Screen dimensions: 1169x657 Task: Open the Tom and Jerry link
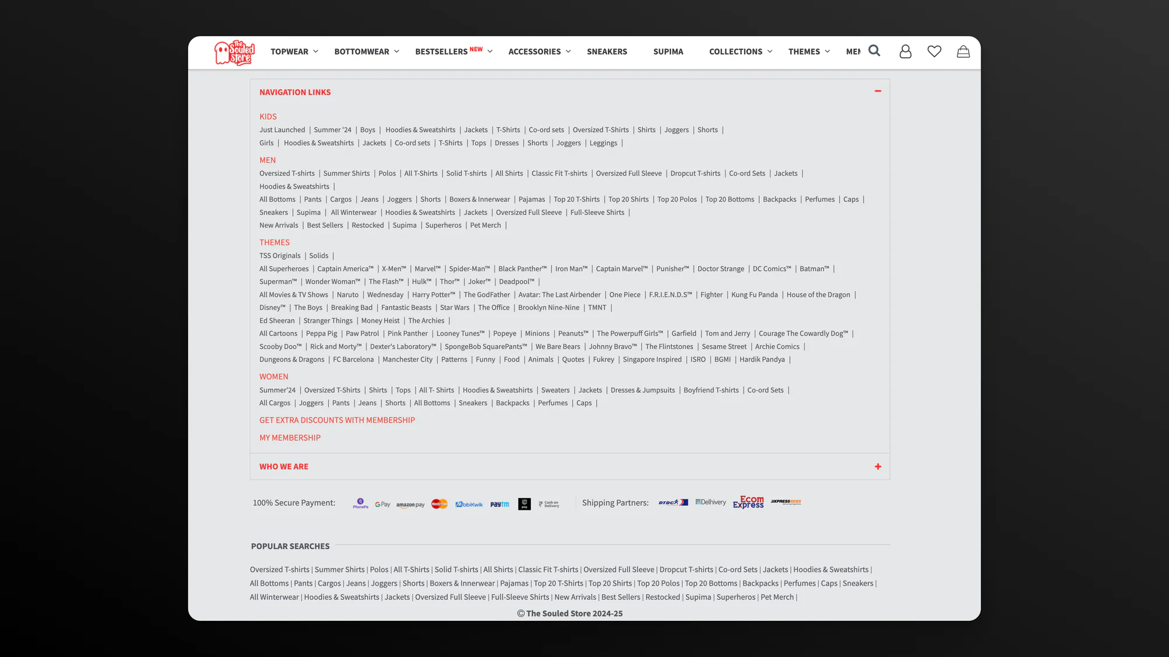728,333
